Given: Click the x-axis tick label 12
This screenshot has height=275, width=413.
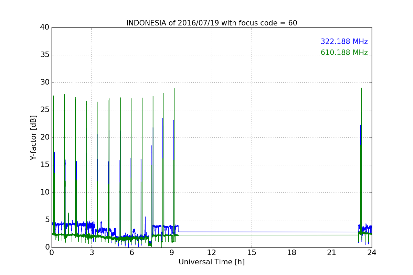Looking at the screenshot, I should 212,253.
